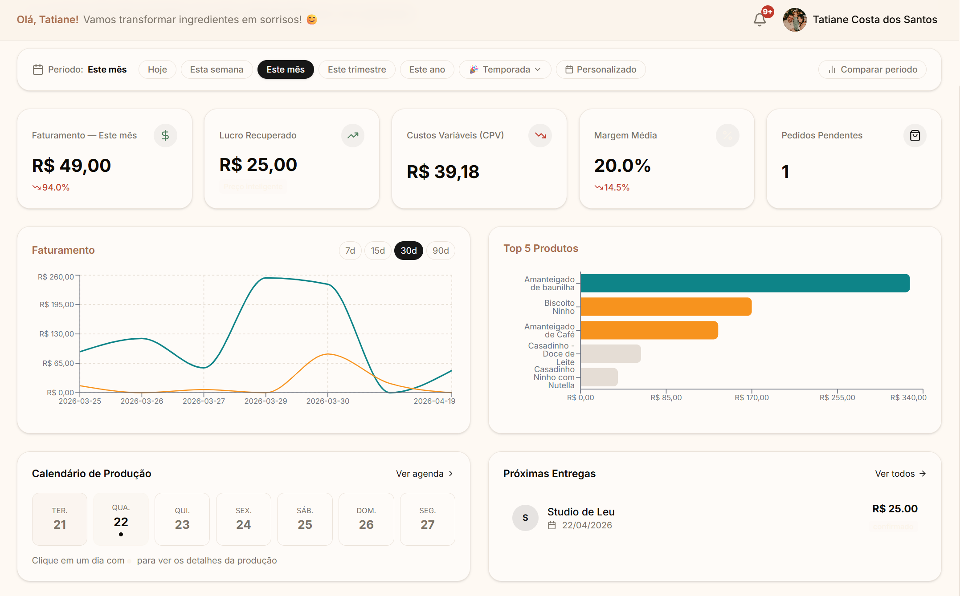
Task: Expand the chevron beside Ver agenda
Action: (x=451, y=474)
